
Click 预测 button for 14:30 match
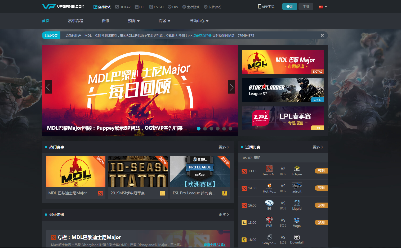pos(321,188)
